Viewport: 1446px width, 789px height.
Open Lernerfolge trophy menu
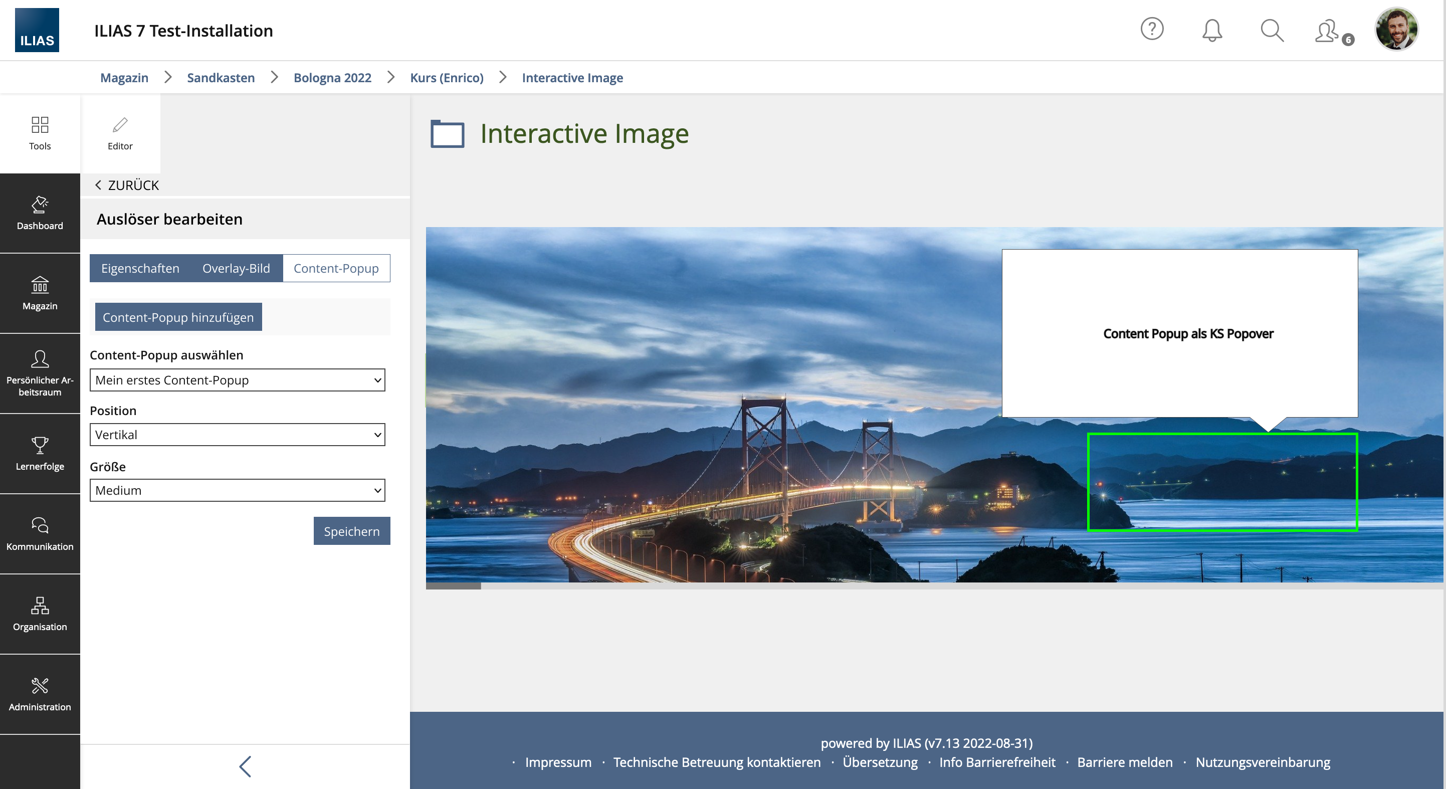point(40,453)
